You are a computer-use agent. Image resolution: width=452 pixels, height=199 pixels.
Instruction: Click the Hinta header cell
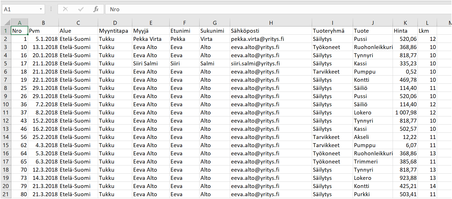(405, 31)
